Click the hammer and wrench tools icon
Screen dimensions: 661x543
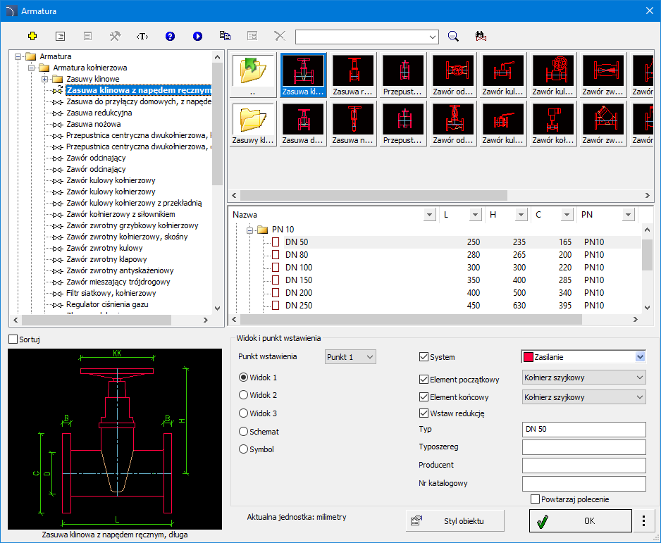coord(115,36)
